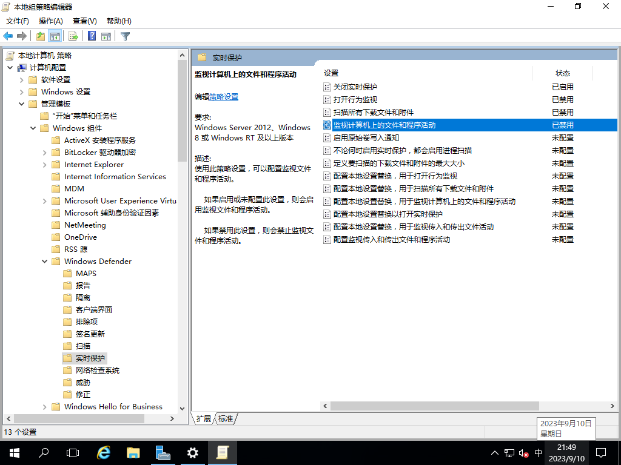Switch to the 标准 tab
Image resolution: width=621 pixels, height=465 pixels.
pos(226,419)
